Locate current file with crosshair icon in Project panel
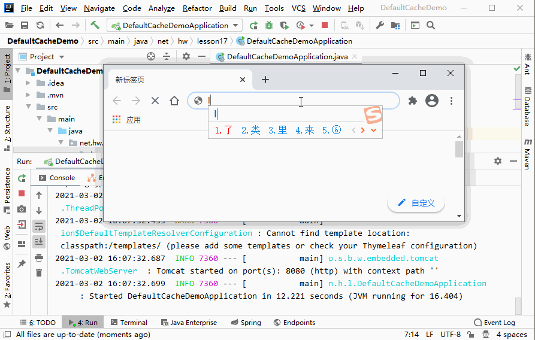 151,56
